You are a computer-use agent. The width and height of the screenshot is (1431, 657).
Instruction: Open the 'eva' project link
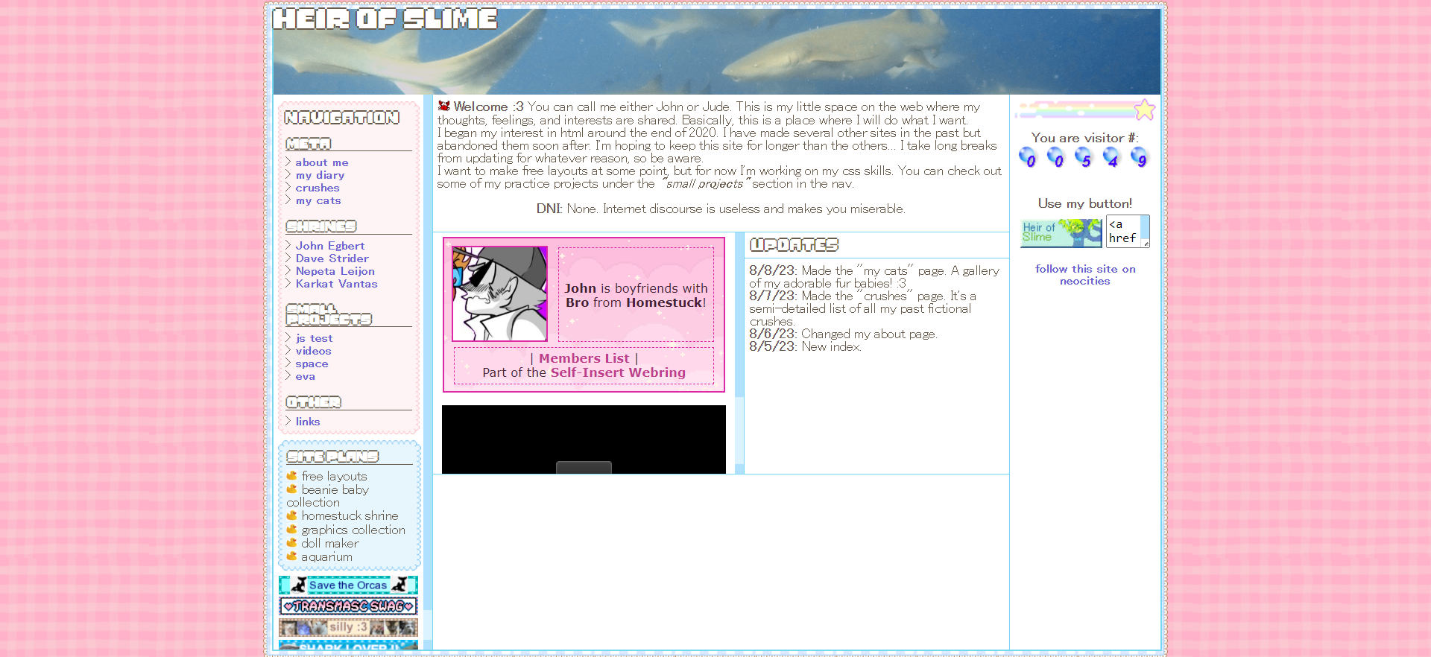[305, 376]
